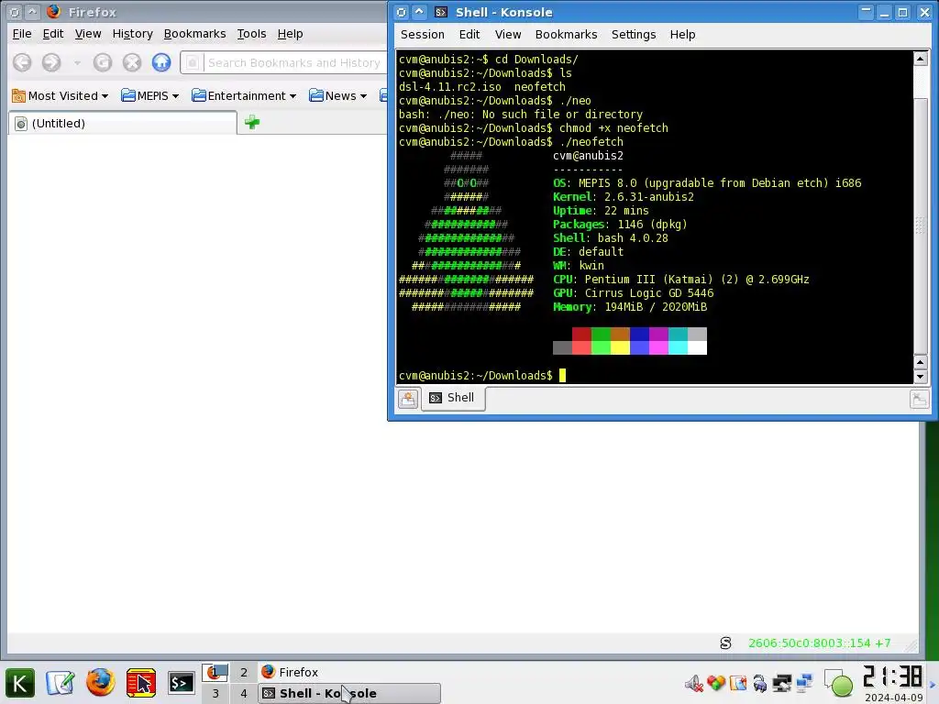Viewport: 939px width, 704px height.
Task: Click Firefox Forward button
Action: click(51, 62)
